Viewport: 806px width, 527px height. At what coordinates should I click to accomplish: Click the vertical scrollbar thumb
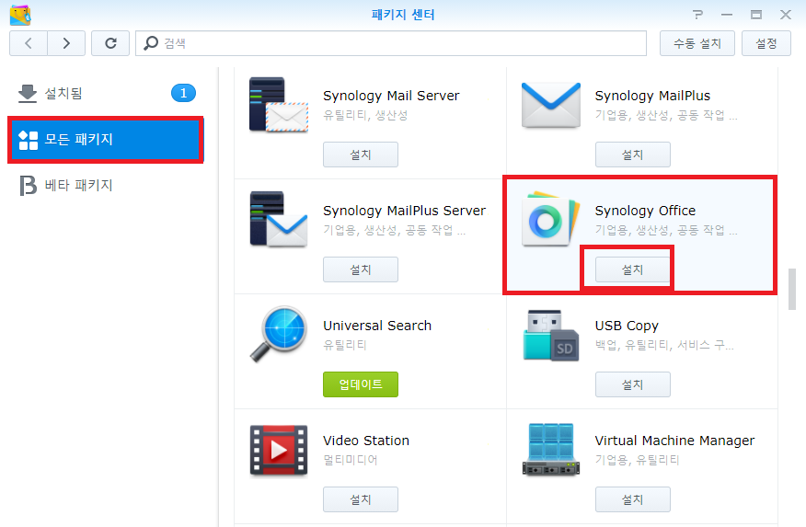pyautogui.click(x=791, y=289)
